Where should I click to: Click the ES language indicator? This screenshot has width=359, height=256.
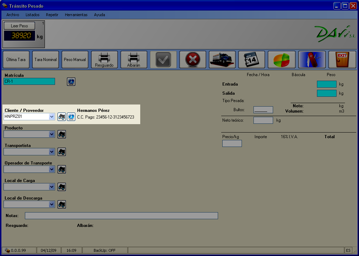(x=348, y=250)
